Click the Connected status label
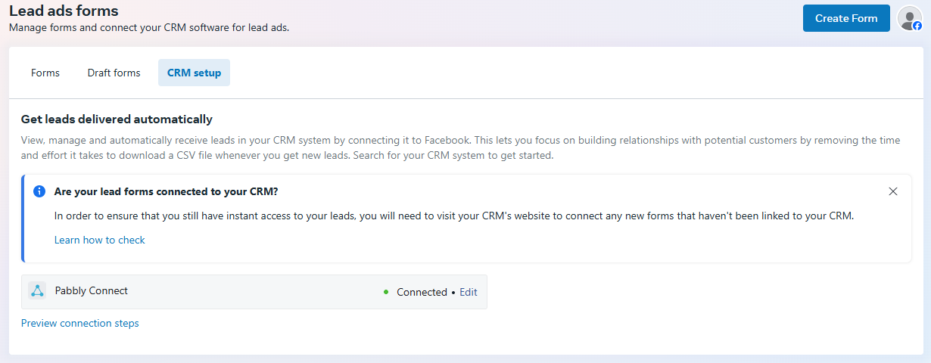The width and height of the screenshot is (931, 363). [422, 292]
